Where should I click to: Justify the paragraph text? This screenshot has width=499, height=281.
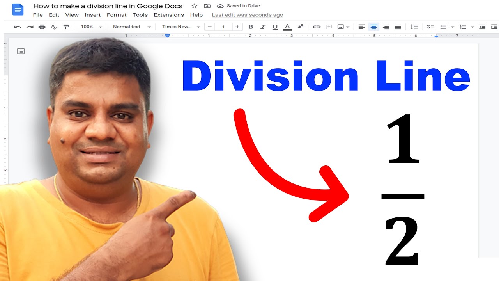pyautogui.click(x=398, y=27)
